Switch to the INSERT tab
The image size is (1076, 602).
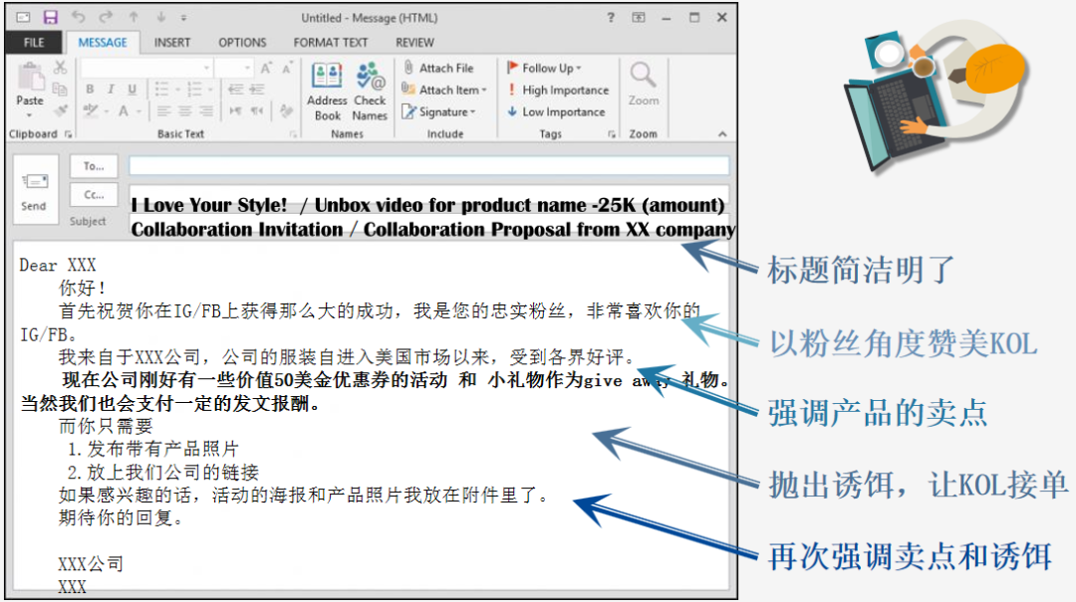[x=172, y=43]
